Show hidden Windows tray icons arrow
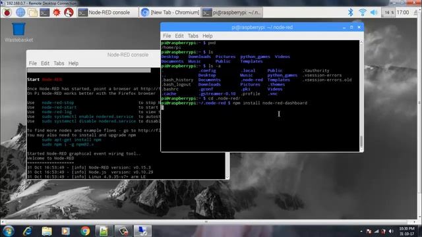The height and width of the screenshot is (237, 422). [x=361, y=231]
